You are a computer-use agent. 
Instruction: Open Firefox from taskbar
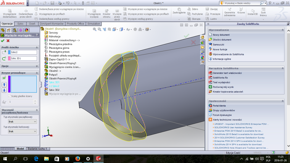coord(77,159)
